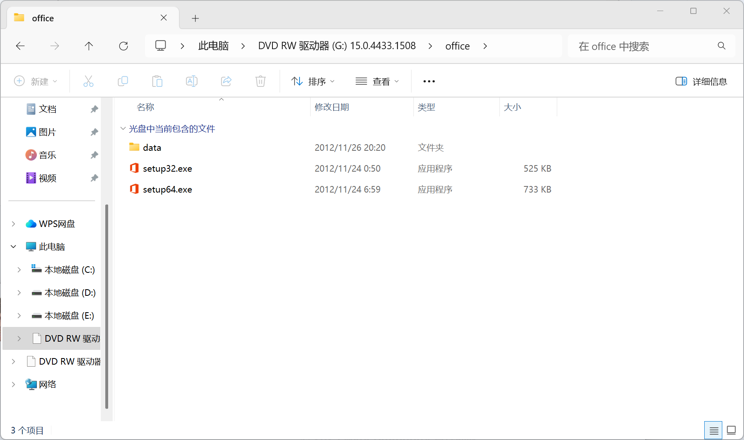Viewport: 744px width, 440px height.
Task: Click the Copy icon in toolbar
Action: click(122, 81)
